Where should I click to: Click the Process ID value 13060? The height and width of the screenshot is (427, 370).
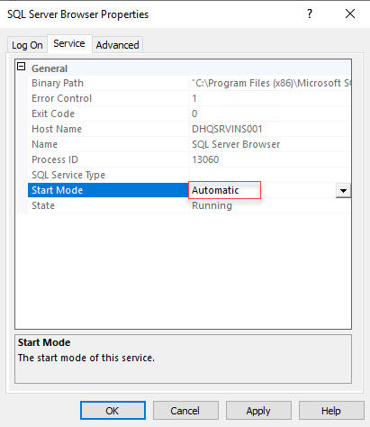point(205,159)
